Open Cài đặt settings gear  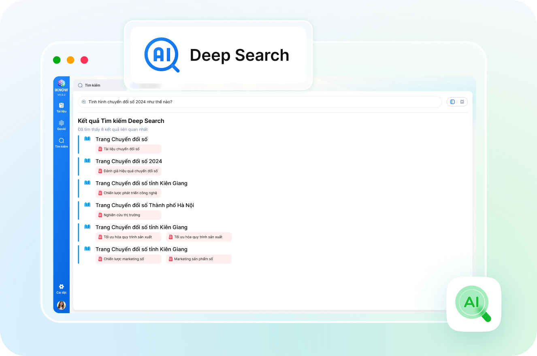tap(61, 288)
